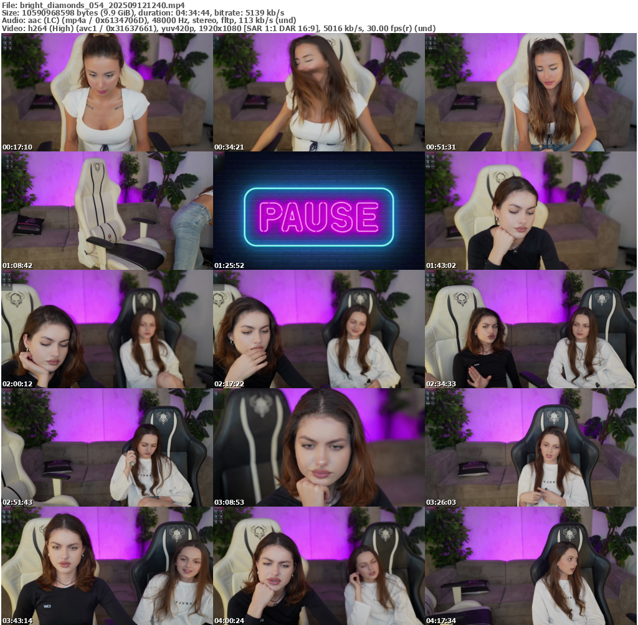
Task: Select the close-up frame at 03:08:53
Action: pyautogui.click(x=319, y=447)
